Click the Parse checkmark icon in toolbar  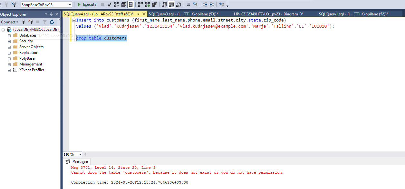click(x=110, y=4)
